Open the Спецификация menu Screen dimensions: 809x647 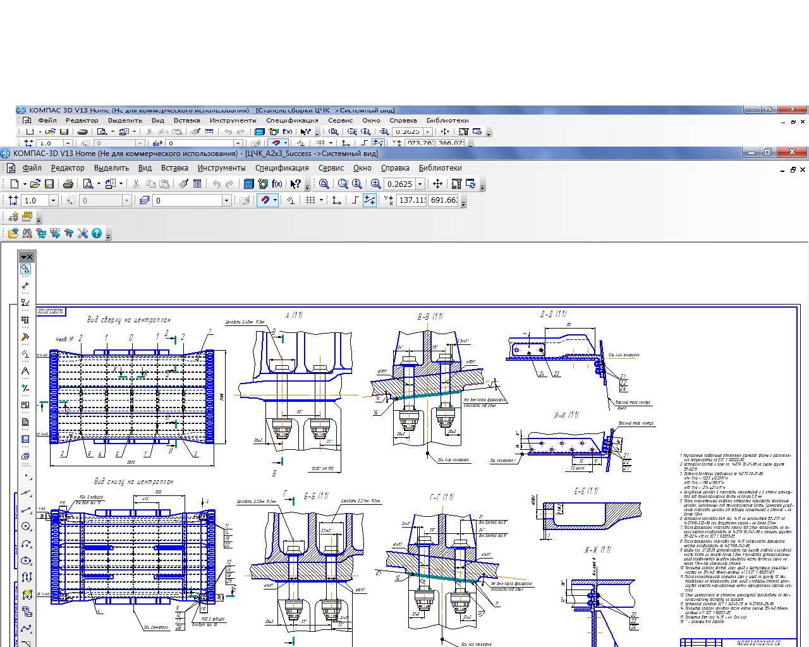coord(282,168)
